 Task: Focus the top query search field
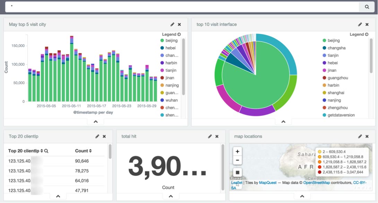(182, 7)
